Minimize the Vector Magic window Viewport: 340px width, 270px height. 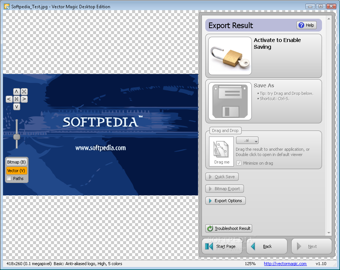pyautogui.click(x=310, y=6)
